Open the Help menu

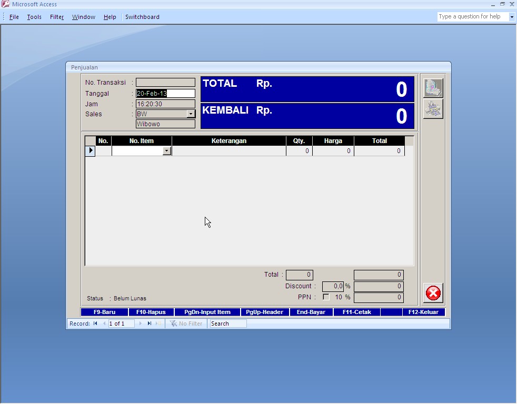pos(110,17)
